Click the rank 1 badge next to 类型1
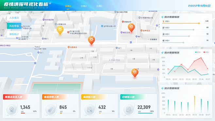The image size is (215, 121). point(163,21)
